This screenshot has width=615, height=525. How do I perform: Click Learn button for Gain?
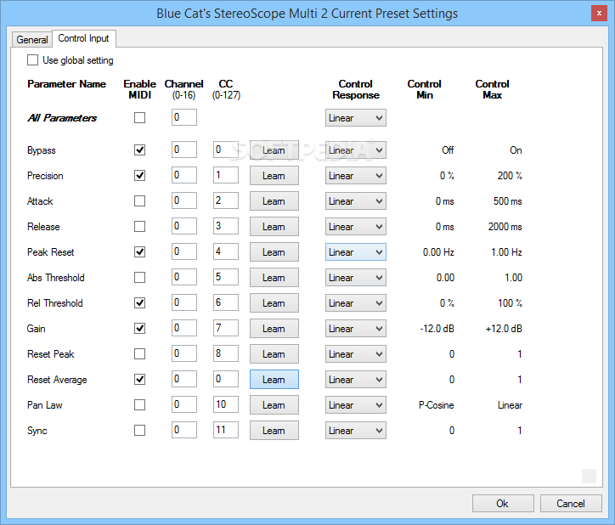(274, 329)
